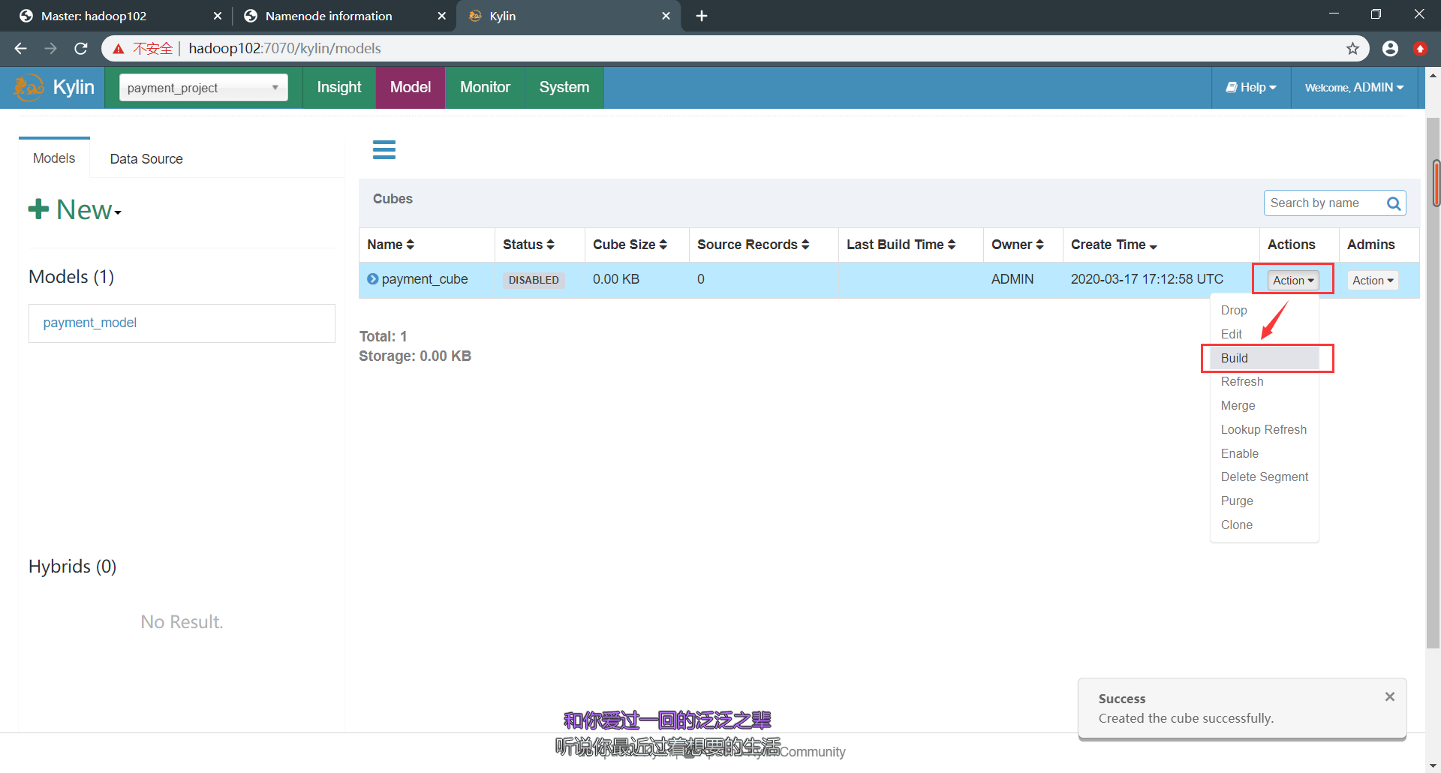The height and width of the screenshot is (773, 1441).
Task: Bookmark page with the star icon
Action: (1352, 49)
